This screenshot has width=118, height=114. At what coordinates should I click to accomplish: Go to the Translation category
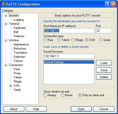21,53
